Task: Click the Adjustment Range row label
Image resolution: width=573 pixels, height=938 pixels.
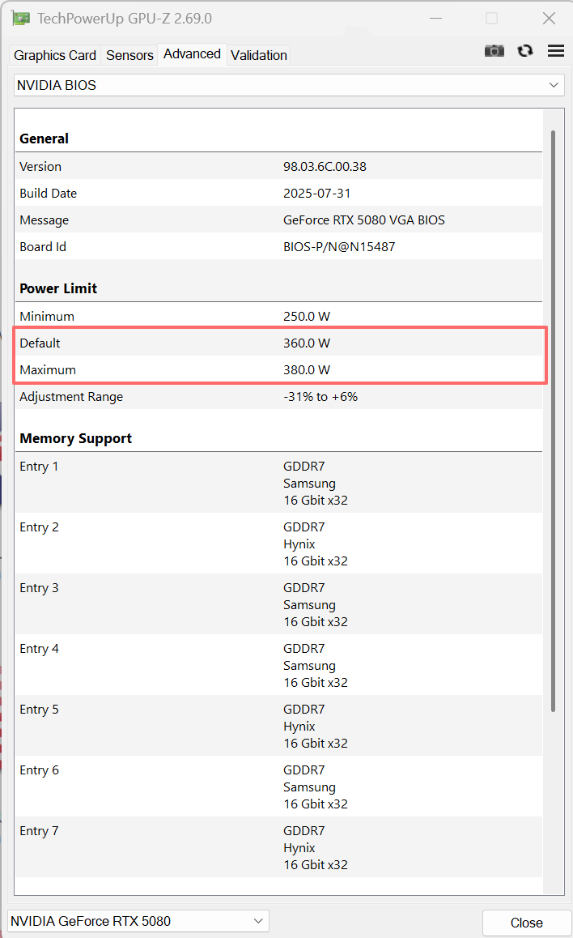Action: pos(71,397)
